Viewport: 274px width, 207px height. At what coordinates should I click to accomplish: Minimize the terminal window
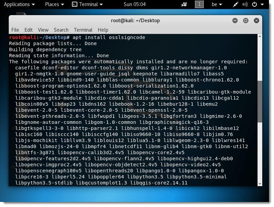235,21
